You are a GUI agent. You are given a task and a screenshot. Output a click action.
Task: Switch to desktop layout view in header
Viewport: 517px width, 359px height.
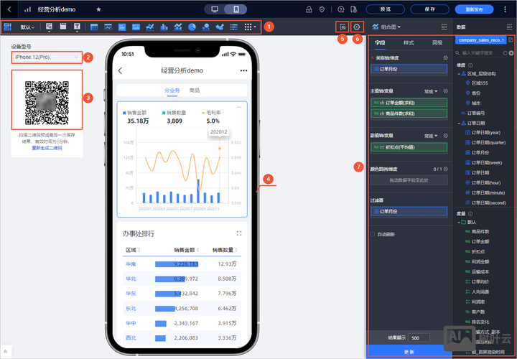(x=215, y=9)
